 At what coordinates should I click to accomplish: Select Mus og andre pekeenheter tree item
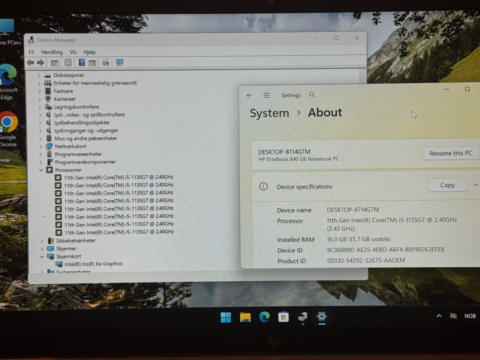[x=86, y=138]
